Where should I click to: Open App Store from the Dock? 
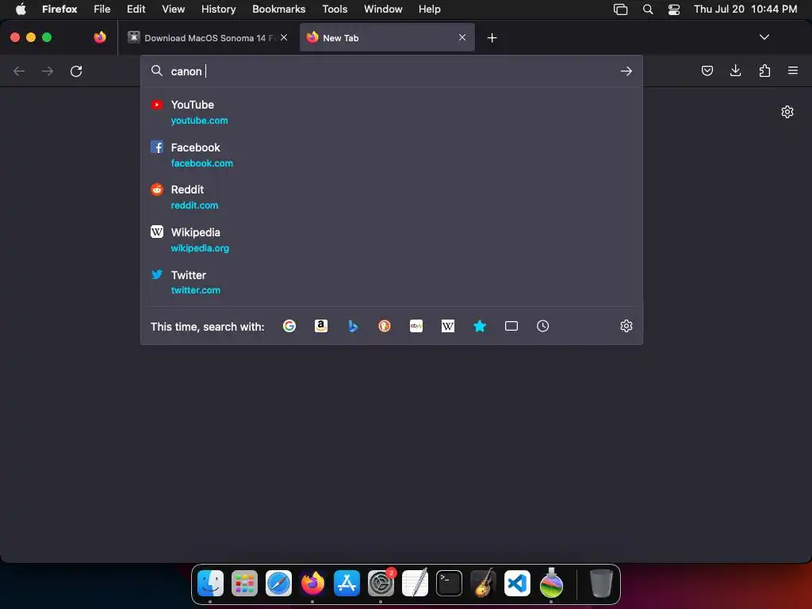click(347, 583)
